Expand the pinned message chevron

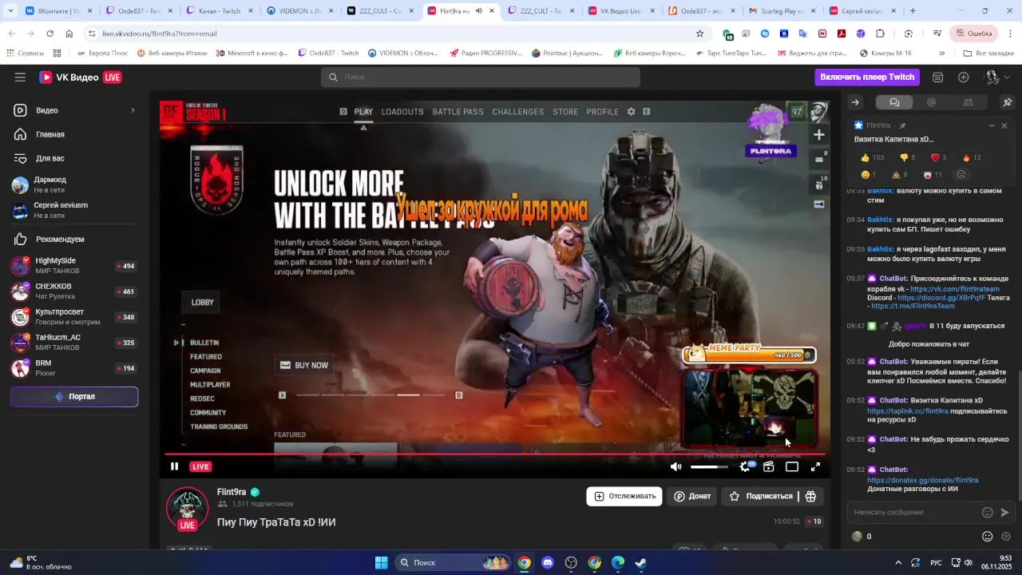coord(992,125)
